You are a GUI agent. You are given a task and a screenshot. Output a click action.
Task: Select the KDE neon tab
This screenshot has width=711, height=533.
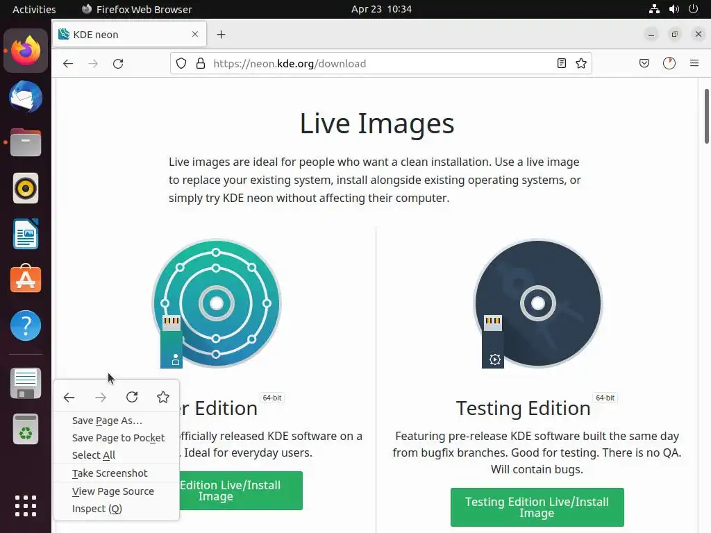129,35
